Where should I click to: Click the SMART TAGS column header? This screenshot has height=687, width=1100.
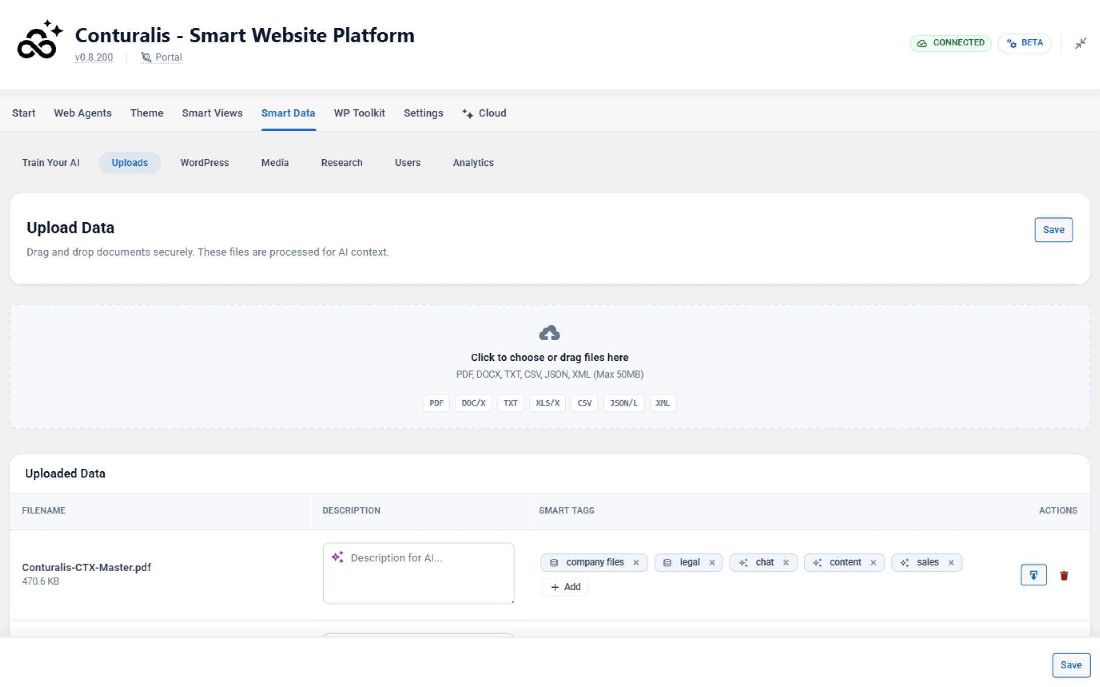(566, 511)
